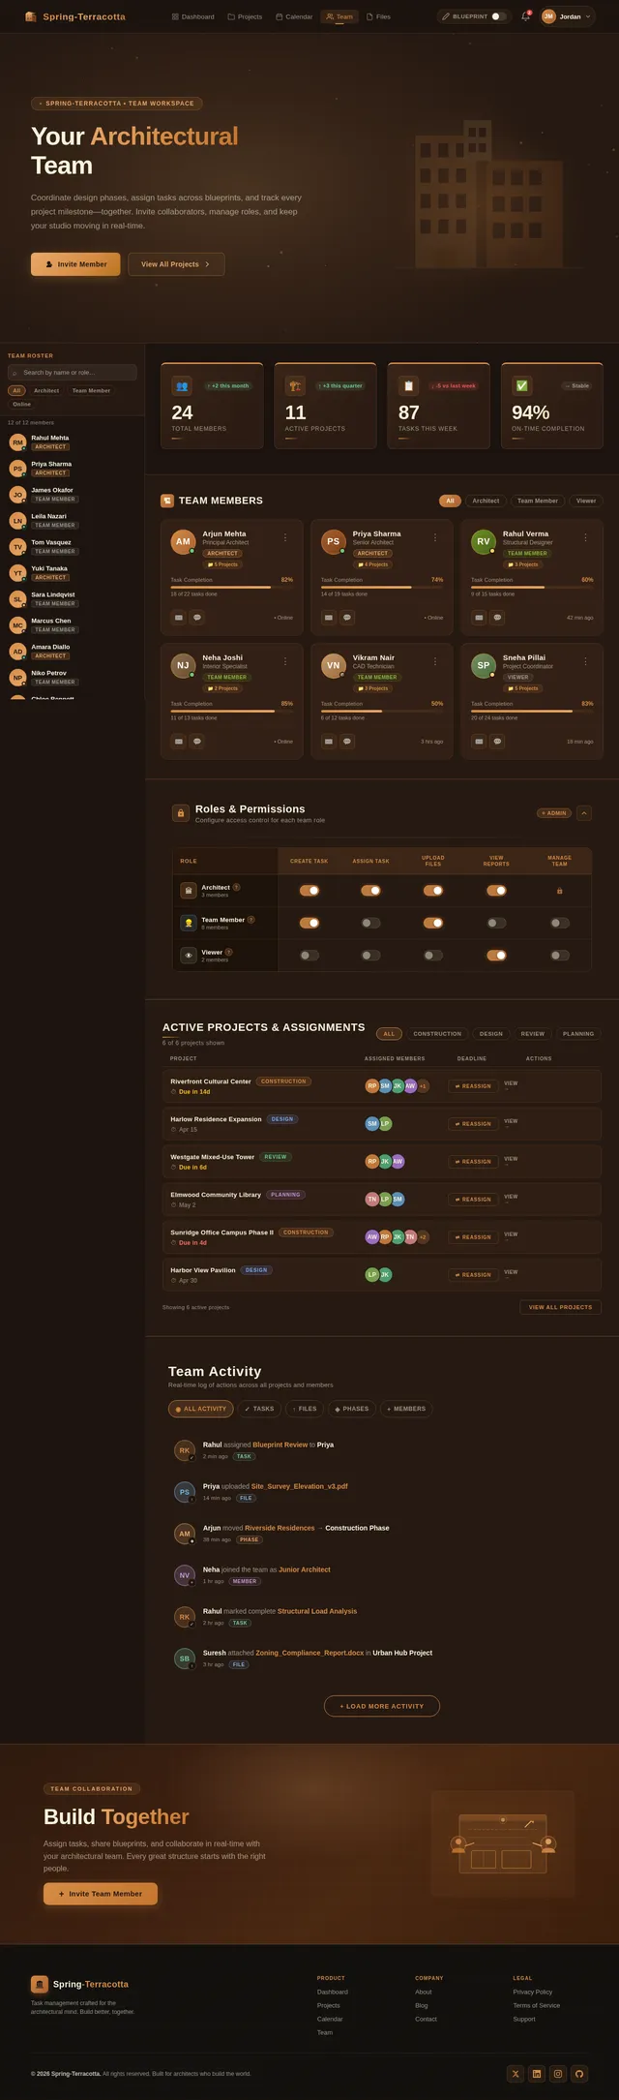The image size is (619, 2100).
Task: Collapse the Roles & Permissions section
Action: 584,813
